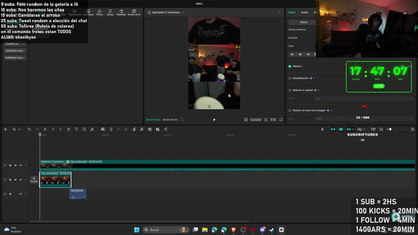Open the Ajuste tab

[x=110, y=12]
